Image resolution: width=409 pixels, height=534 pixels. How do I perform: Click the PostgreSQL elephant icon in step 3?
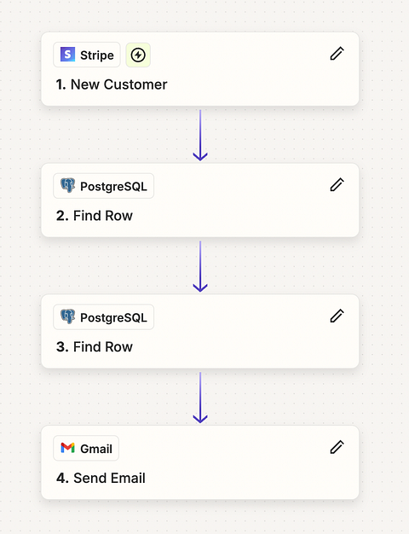(x=67, y=316)
